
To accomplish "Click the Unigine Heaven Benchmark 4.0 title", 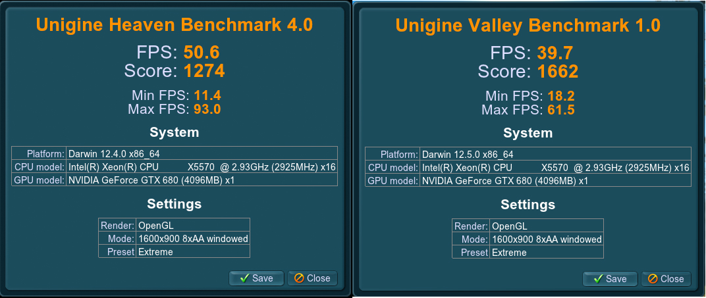I will pos(175,25).
